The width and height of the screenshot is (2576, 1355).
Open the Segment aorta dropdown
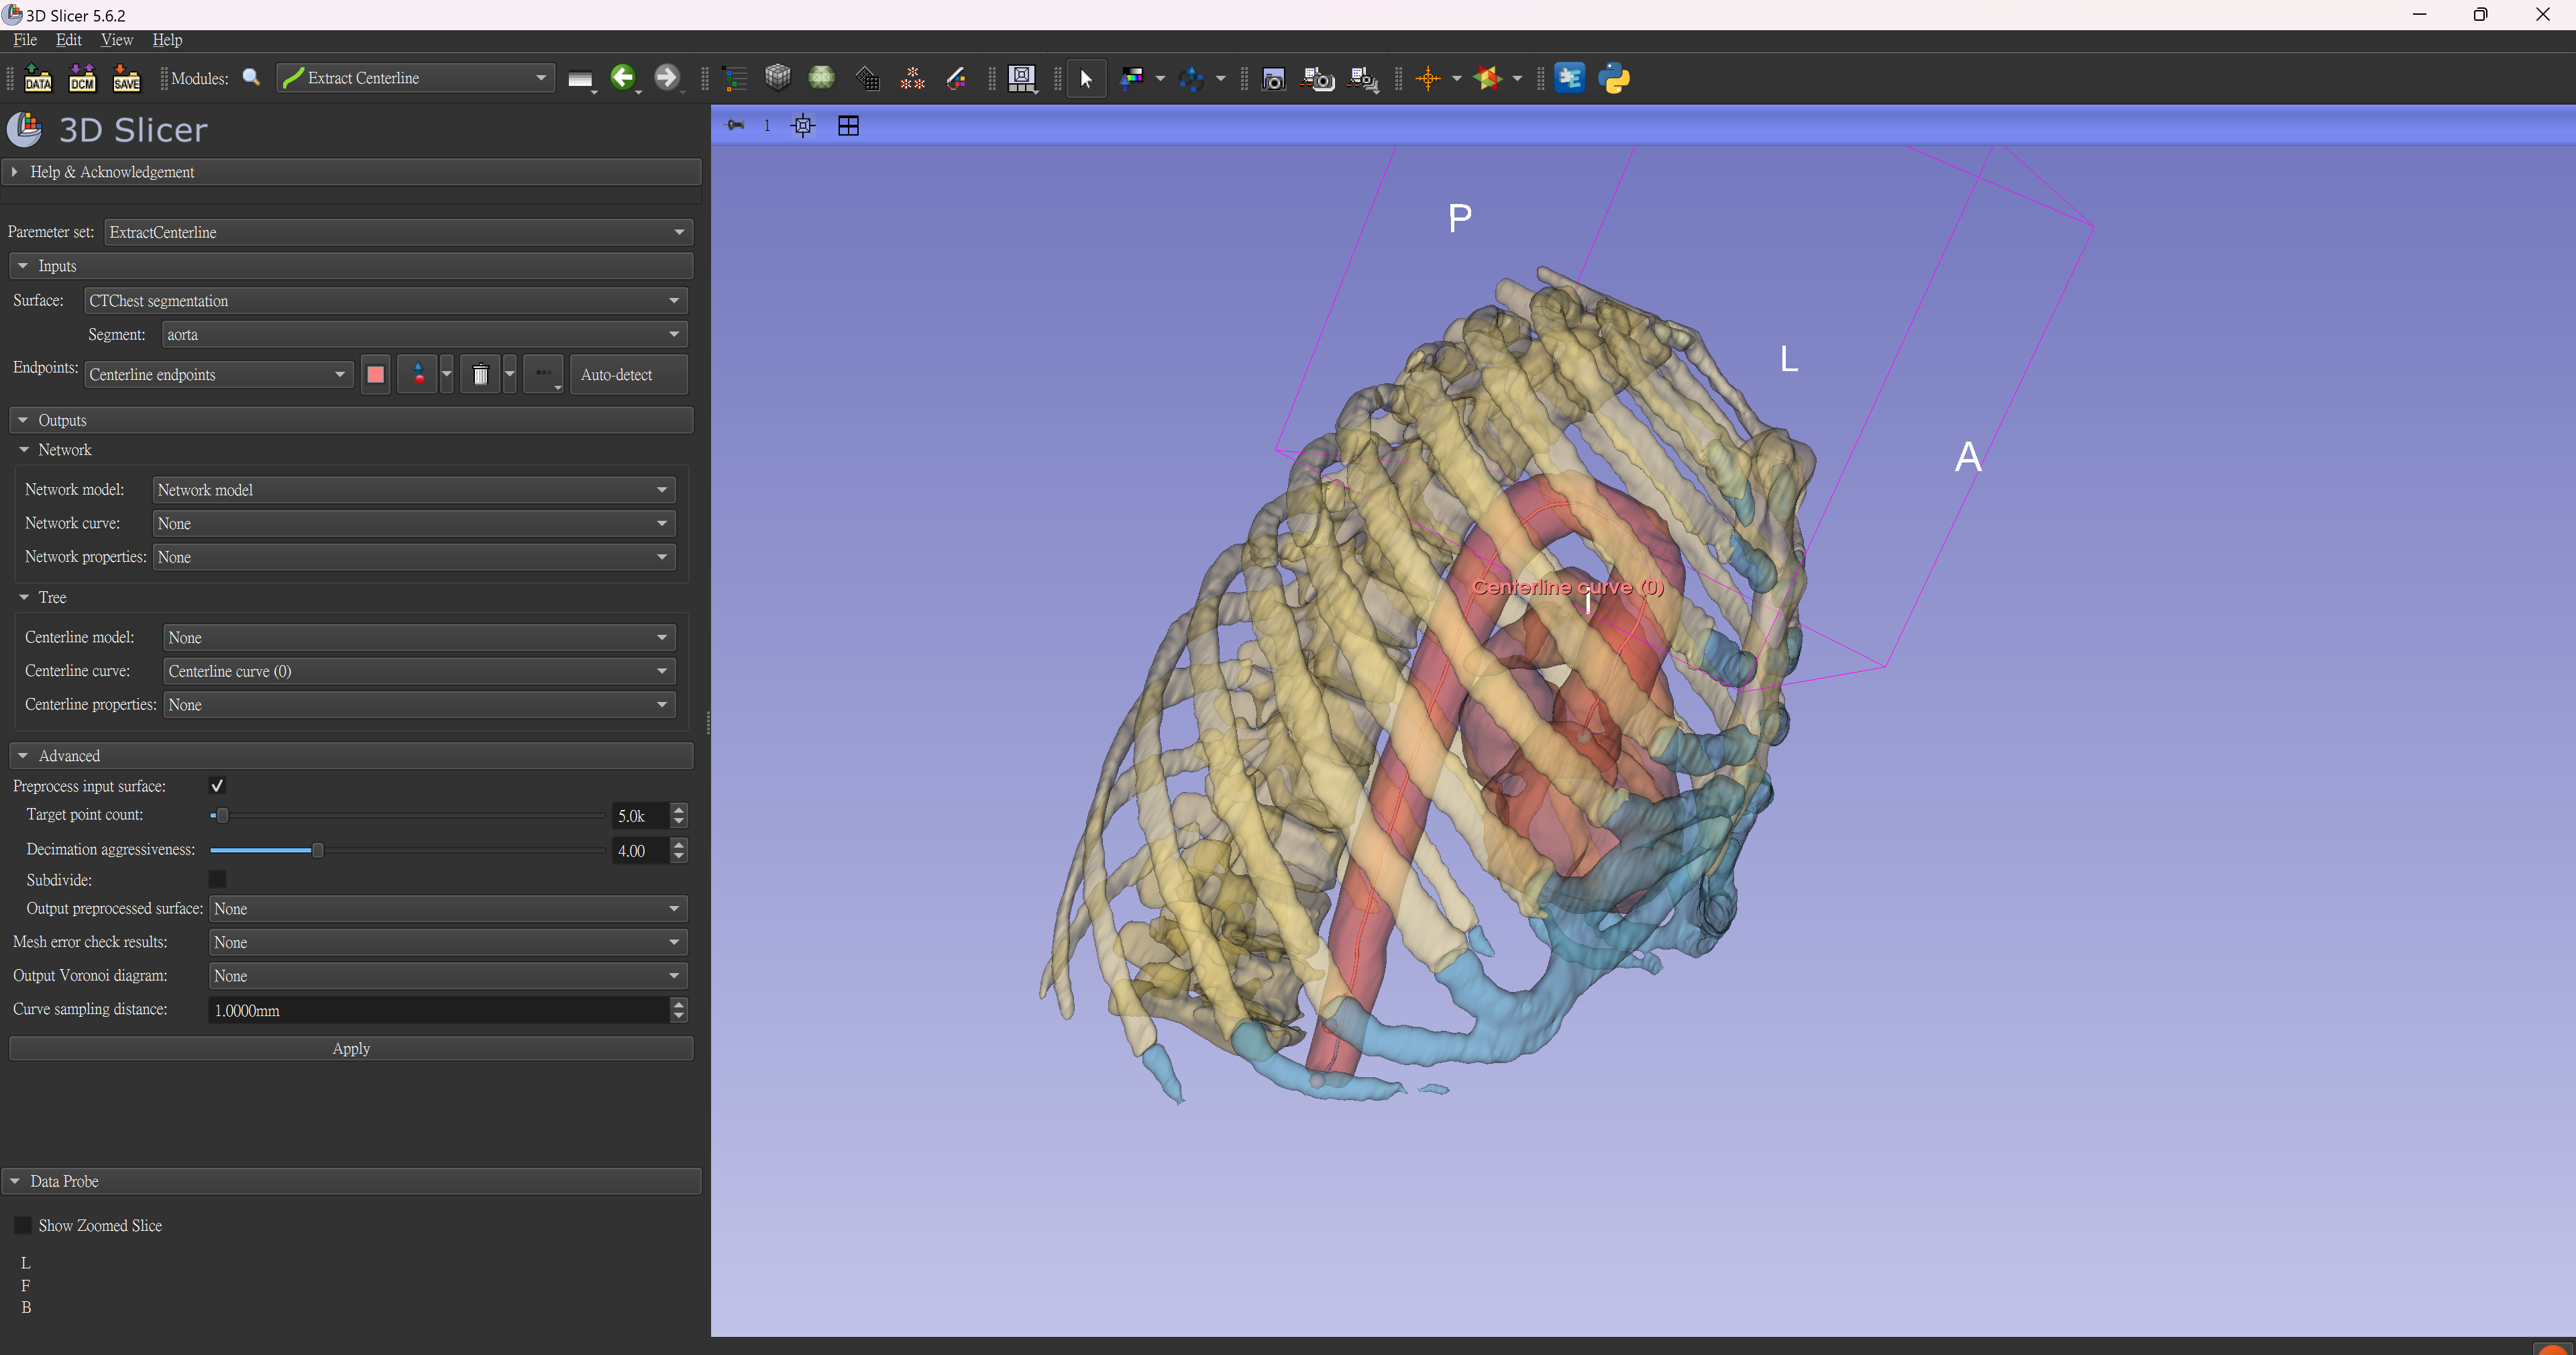click(424, 334)
